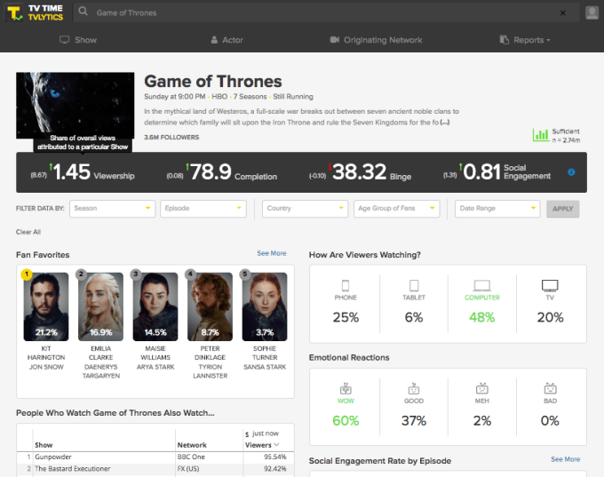The width and height of the screenshot is (604, 477).
Task: Click the Social Engagement info icon
Action: coord(571,172)
